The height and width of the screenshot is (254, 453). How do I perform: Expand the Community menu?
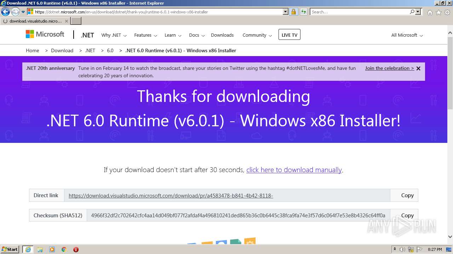(x=257, y=35)
